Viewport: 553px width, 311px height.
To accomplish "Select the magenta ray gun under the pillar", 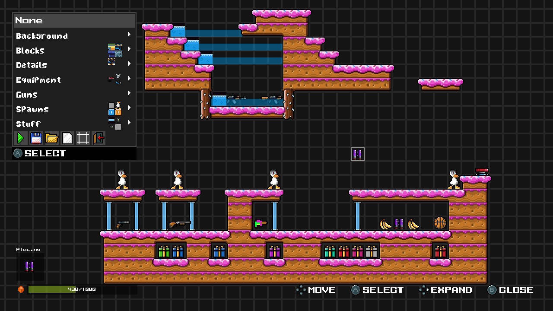I will tap(261, 223).
